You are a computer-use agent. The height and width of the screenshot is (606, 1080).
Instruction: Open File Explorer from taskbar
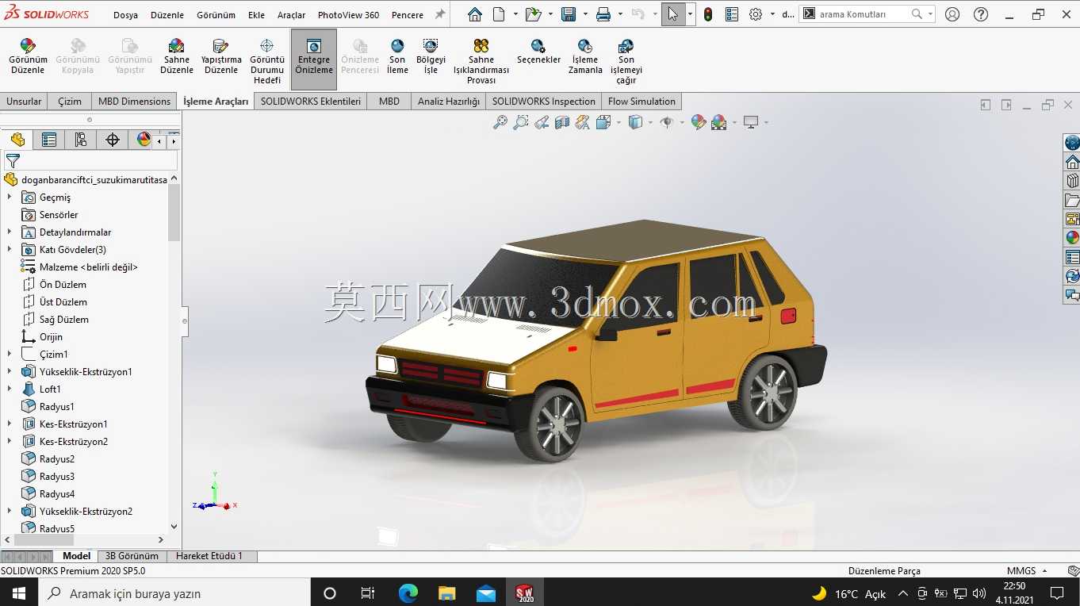click(447, 593)
